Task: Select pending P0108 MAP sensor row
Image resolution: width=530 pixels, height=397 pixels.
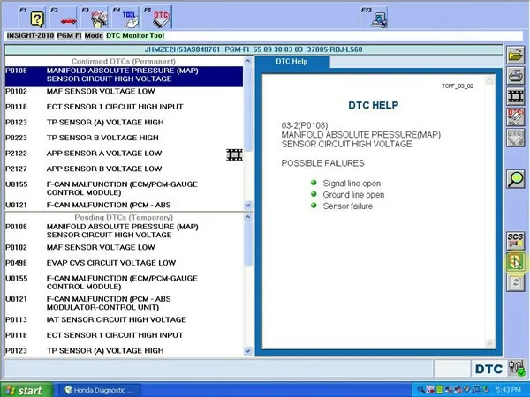Action: pyautogui.click(x=124, y=231)
